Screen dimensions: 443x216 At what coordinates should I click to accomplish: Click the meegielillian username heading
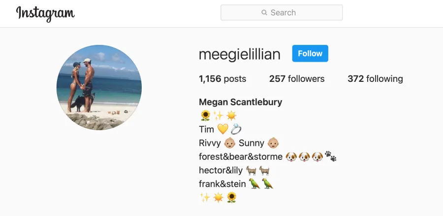click(x=240, y=54)
